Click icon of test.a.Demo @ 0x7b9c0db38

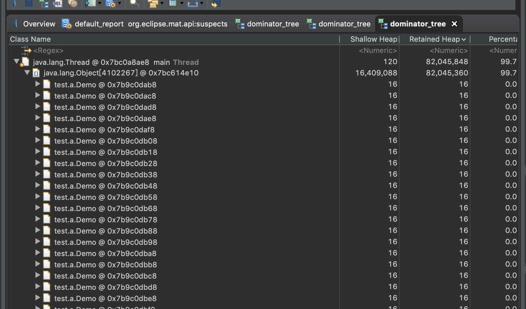point(47,174)
